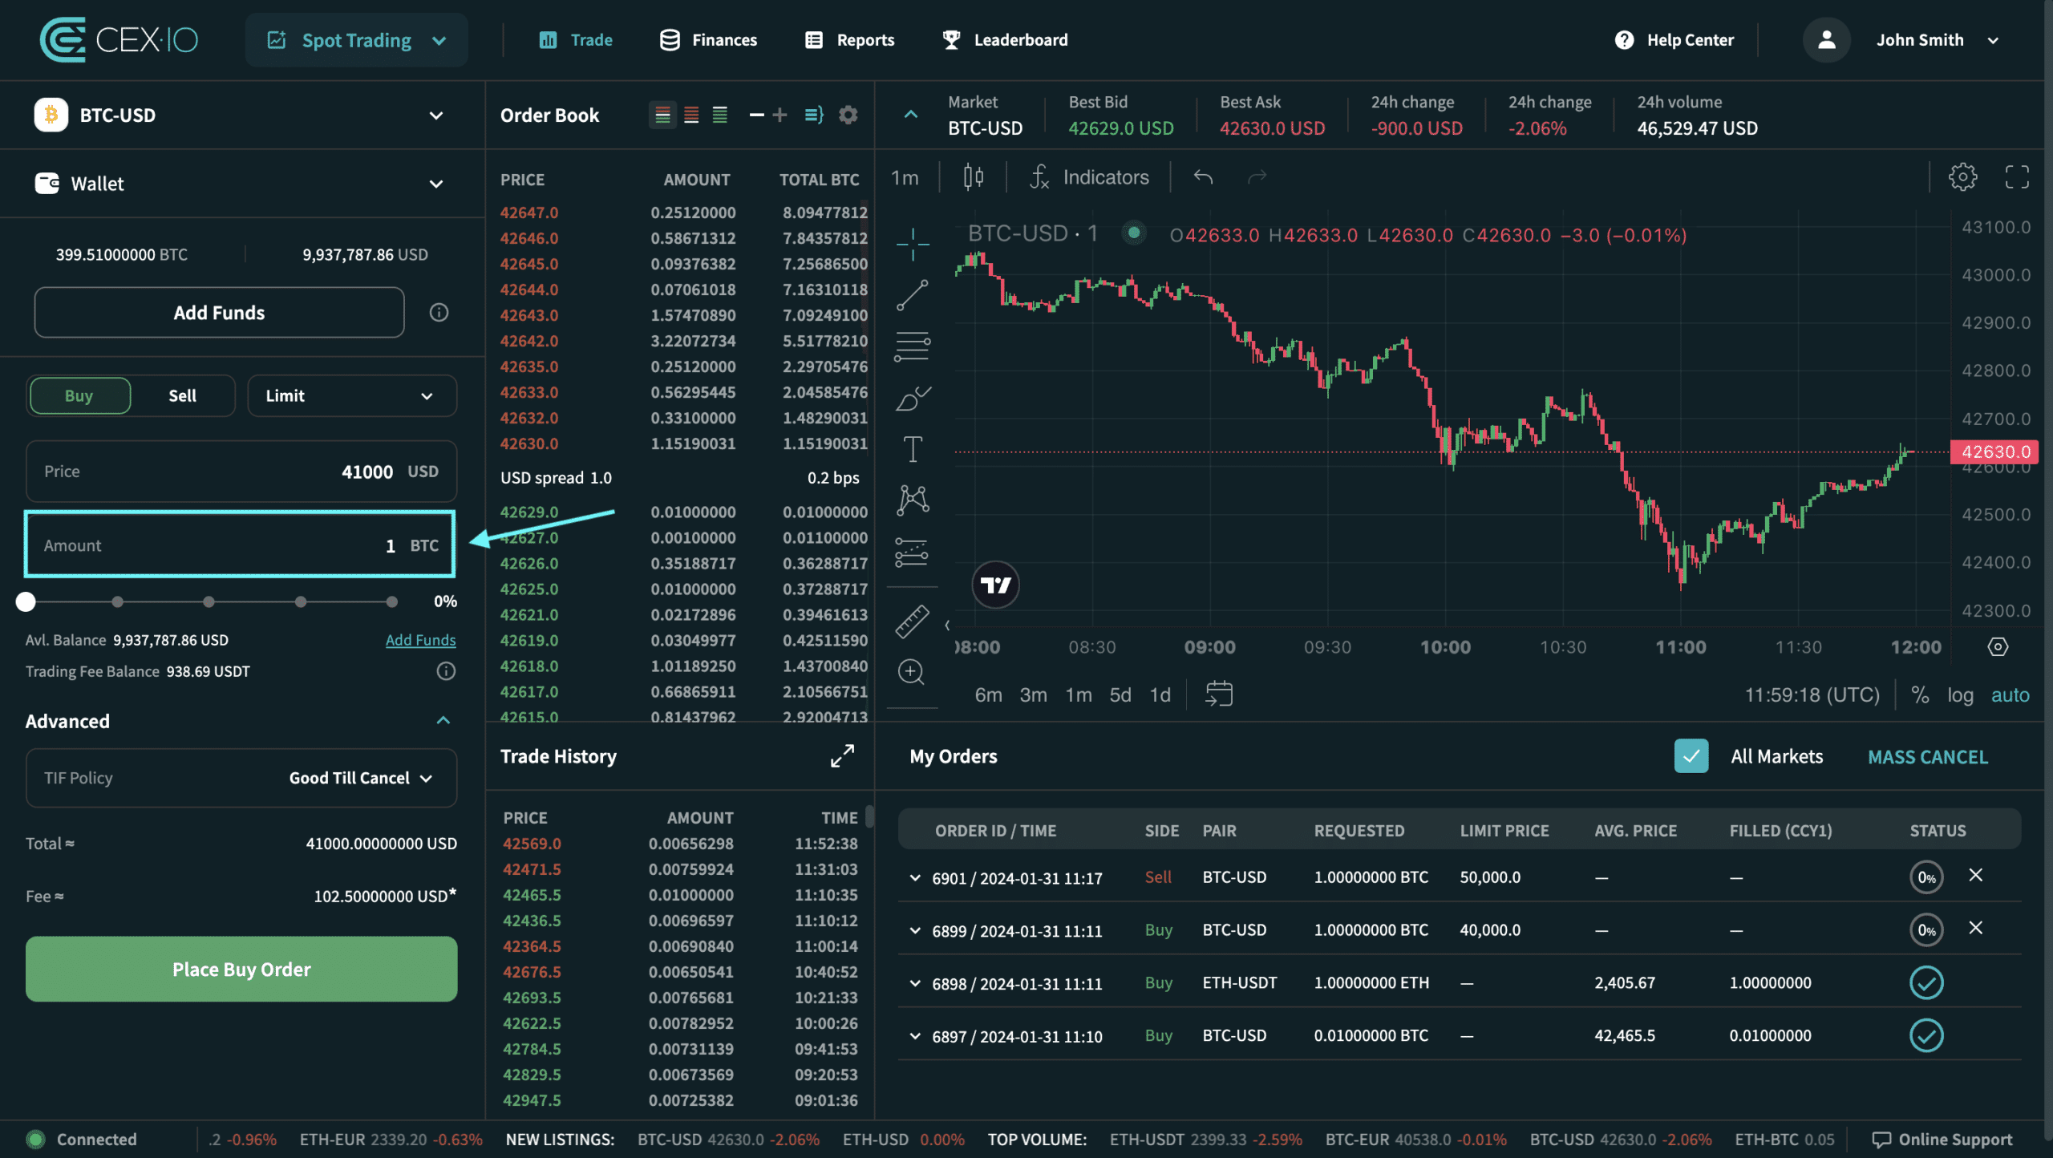
Task: Select the text annotation tool
Action: 913,449
